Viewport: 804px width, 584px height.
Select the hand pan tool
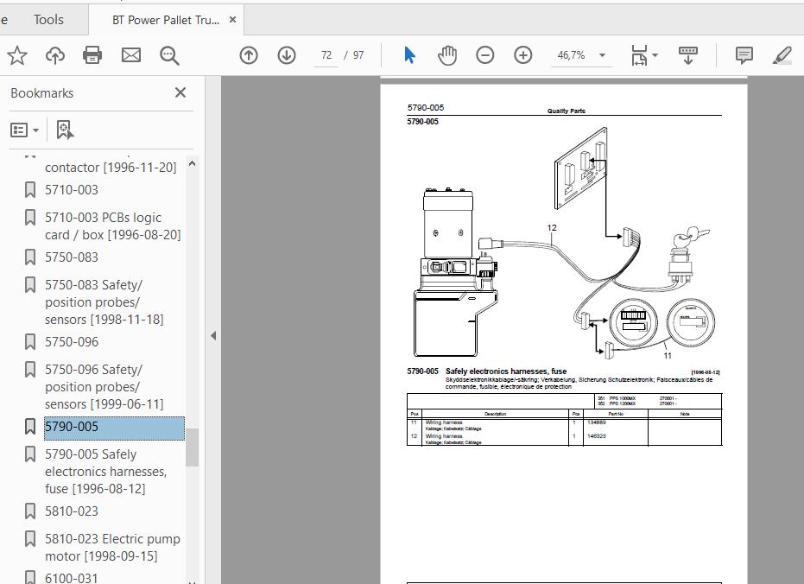(446, 55)
